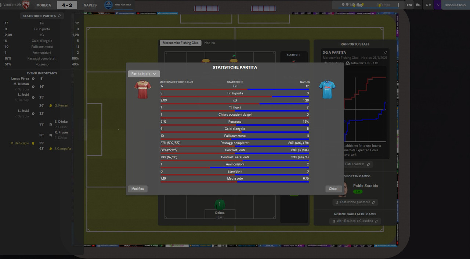Screen dimensions: 470x259
Task: Click the Lucas Pérez goal event icon
Action: tap(33, 79)
